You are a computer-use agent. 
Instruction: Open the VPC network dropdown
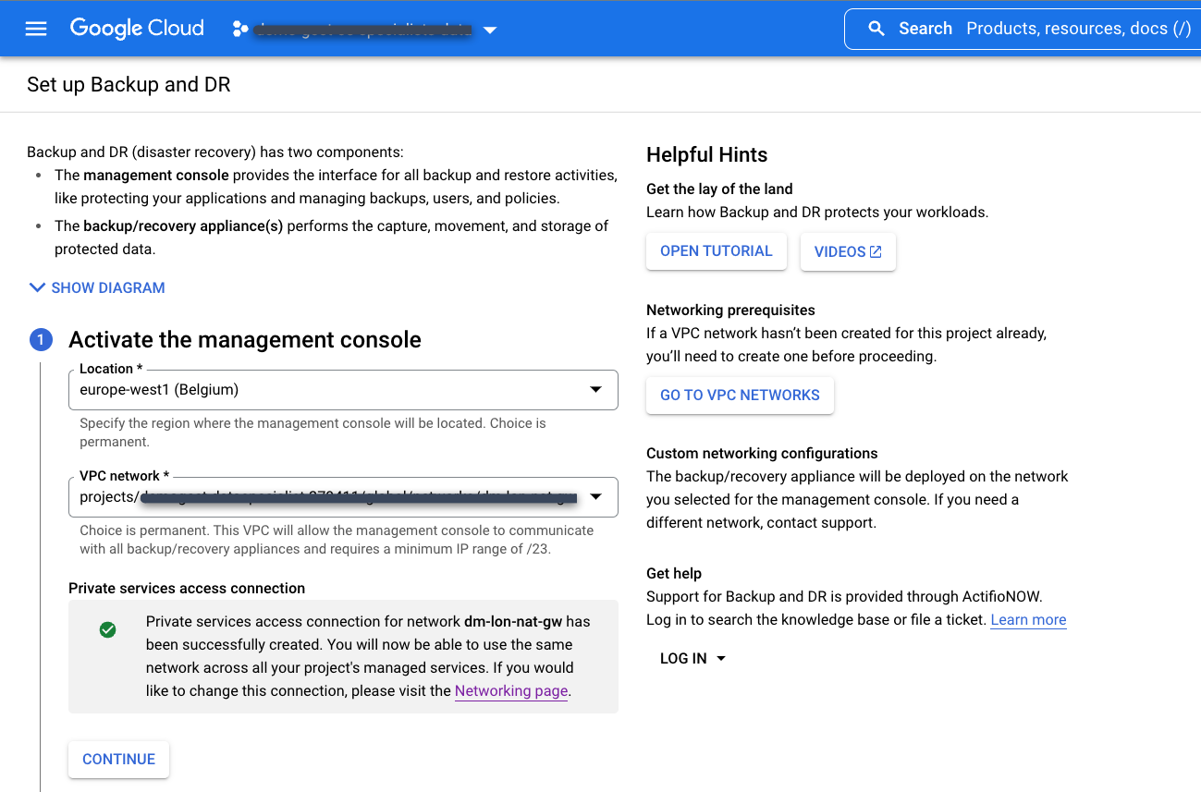coord(595,497)
